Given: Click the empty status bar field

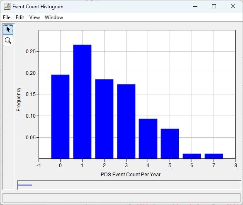Looking at the screenshot, I should (121, 198).
